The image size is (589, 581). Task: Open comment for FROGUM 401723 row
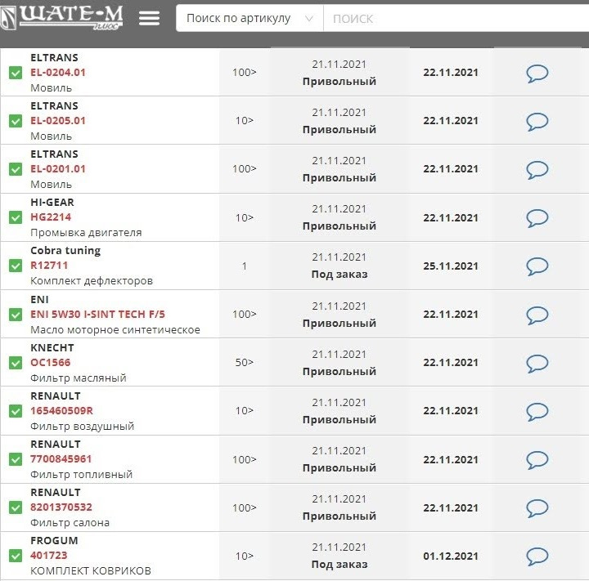537,556
